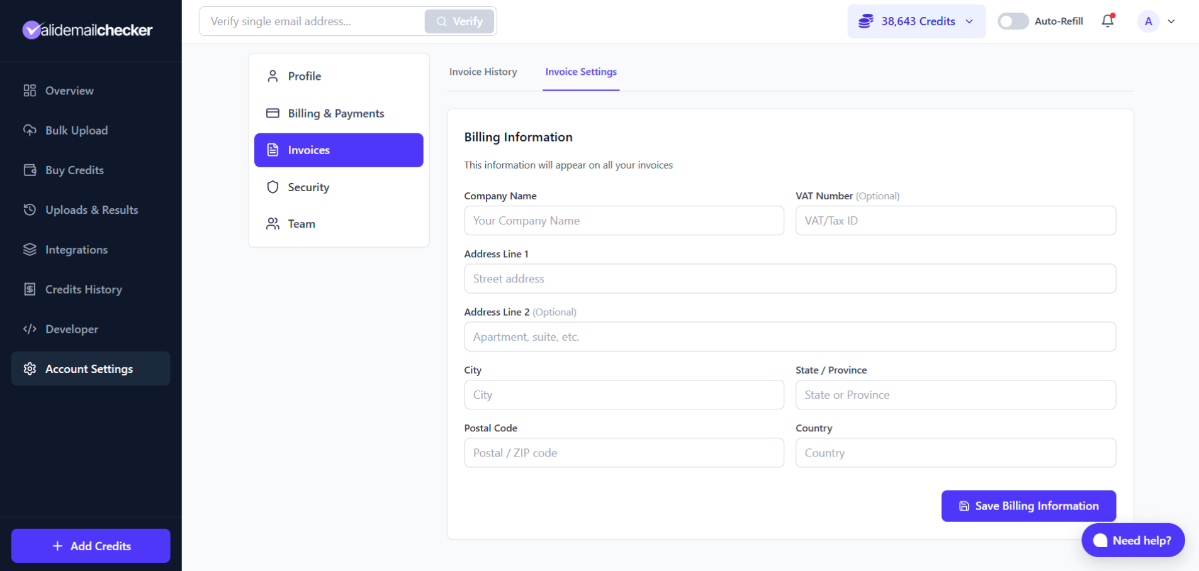
Task: Switch to the Invoice History tab
Action: click(x=482, y=72)
